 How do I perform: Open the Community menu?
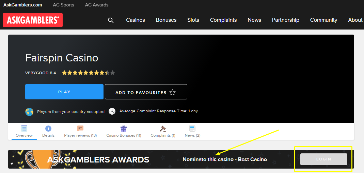tap(323, 20)
